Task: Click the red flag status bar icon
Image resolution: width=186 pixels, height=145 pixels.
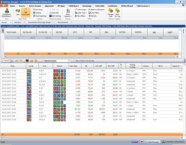Action: click(x=142, y=142)
